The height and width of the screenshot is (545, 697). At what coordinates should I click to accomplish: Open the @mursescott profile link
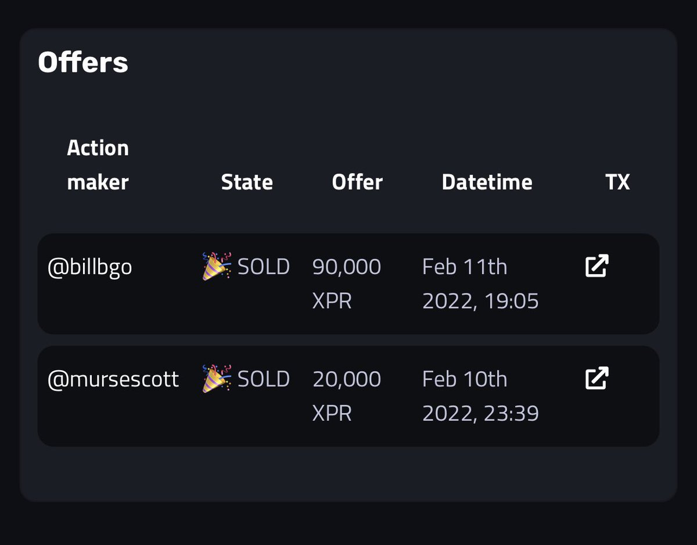(113, 379)
